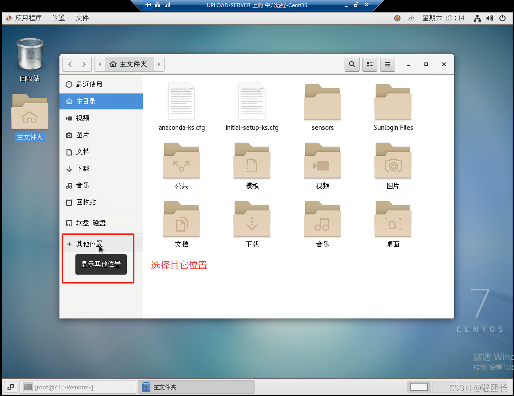Select the sensors folder

pos(322,102)
